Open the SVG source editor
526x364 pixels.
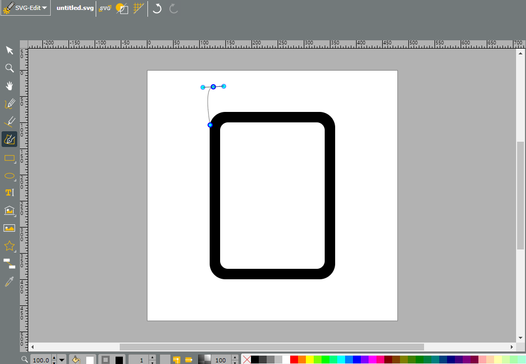click(x=105, y=8)
